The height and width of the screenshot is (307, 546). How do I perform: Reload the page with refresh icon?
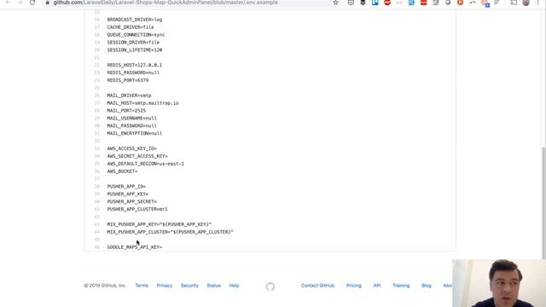click(32, 3)
